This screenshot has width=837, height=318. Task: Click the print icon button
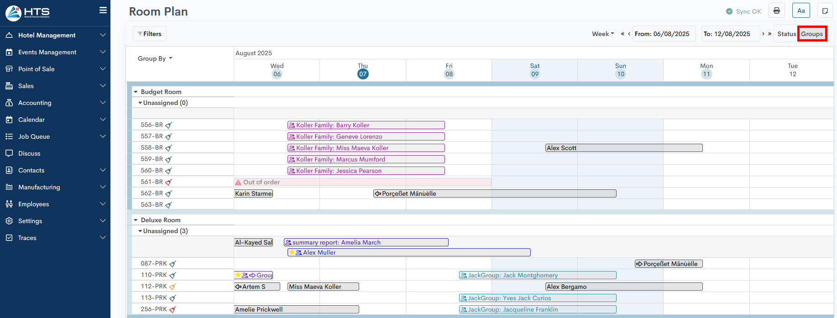pos(776,11)
